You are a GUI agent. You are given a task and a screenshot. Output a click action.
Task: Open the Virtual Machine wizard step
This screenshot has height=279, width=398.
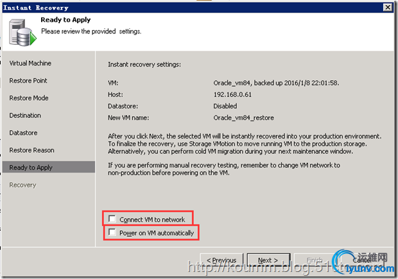pos(30,63)
